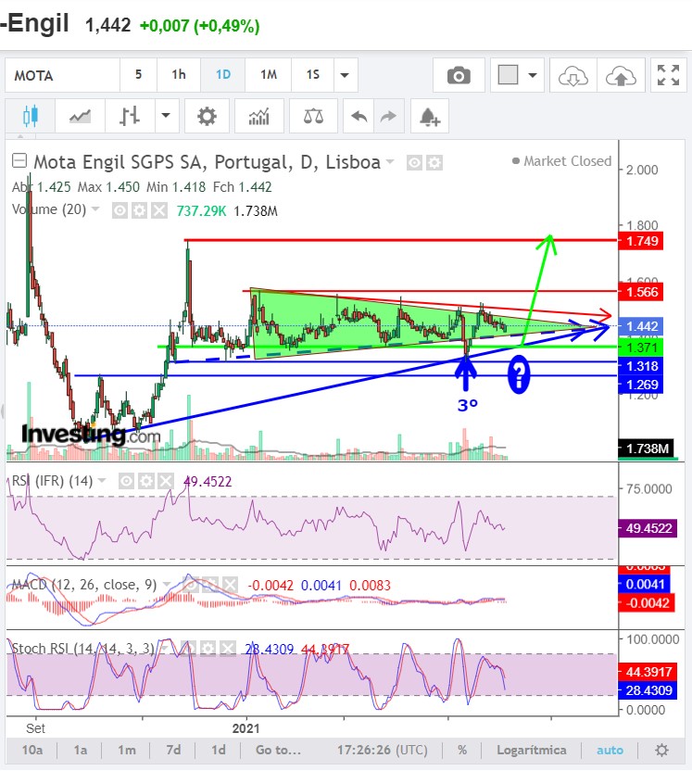692x771 pixels.
Task: Toggle visibility eye of main symbol
Action: (x=414, y=162)
